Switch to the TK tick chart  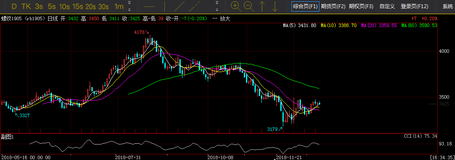tap(26, 6)
